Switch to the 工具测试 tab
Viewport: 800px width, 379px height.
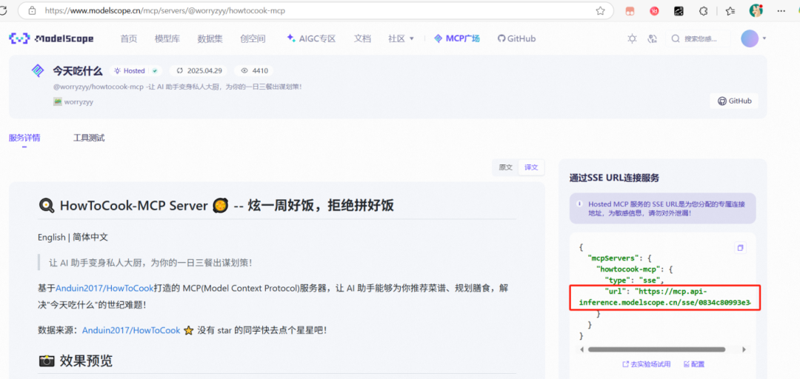[89, 138]
